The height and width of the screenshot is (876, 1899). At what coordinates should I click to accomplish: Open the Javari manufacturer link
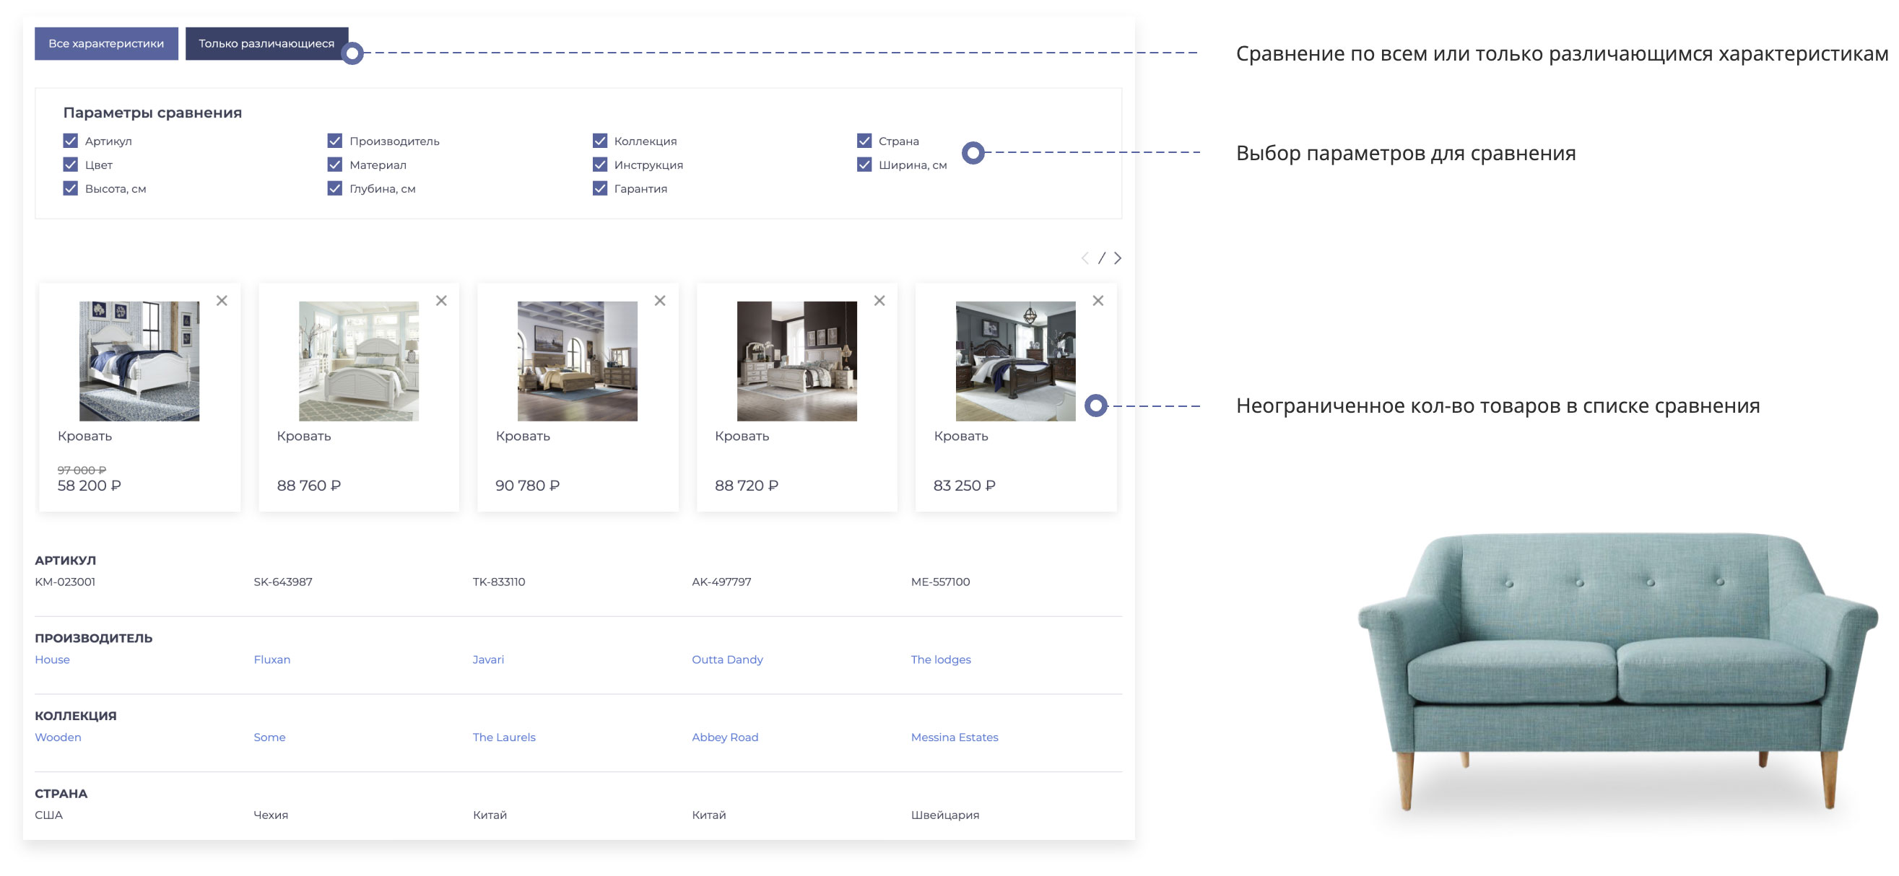(x=488, y=660)
